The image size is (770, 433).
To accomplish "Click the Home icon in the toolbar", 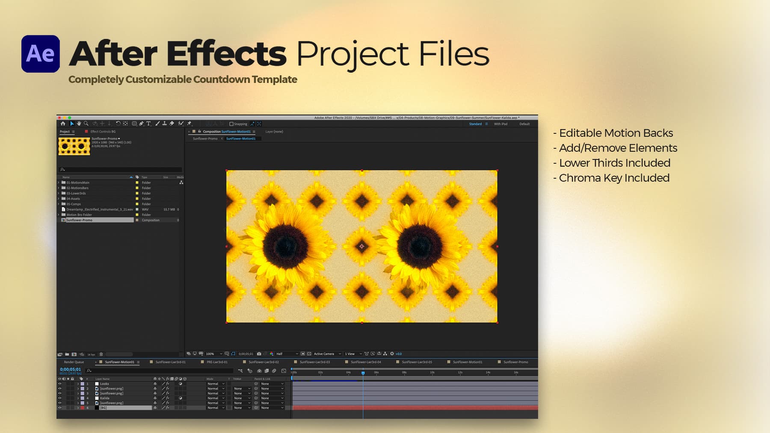I will point(63,124).
